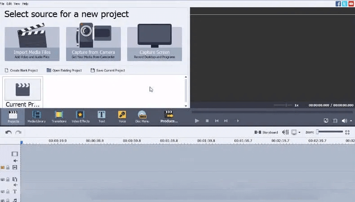Switch to Storyboard view
Image resolution: width=355 pixels, height=202 pixels.
[266, 132]
